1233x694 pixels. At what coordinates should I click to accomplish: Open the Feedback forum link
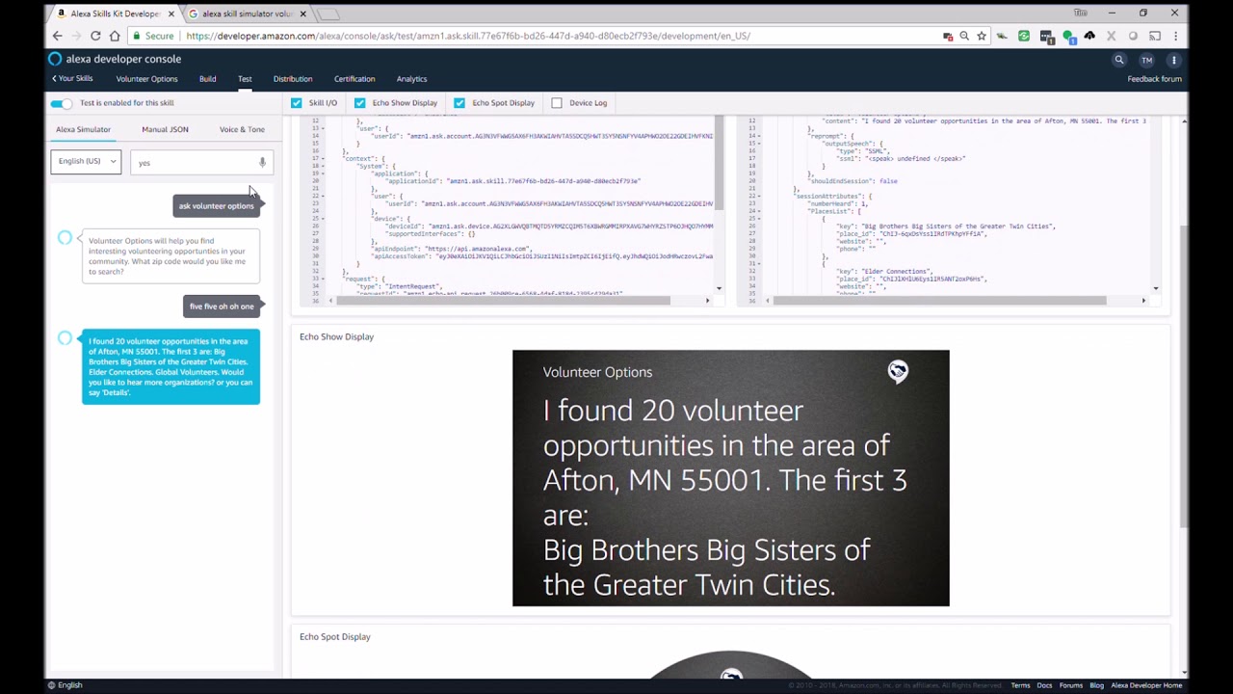tap(1154, 79)
